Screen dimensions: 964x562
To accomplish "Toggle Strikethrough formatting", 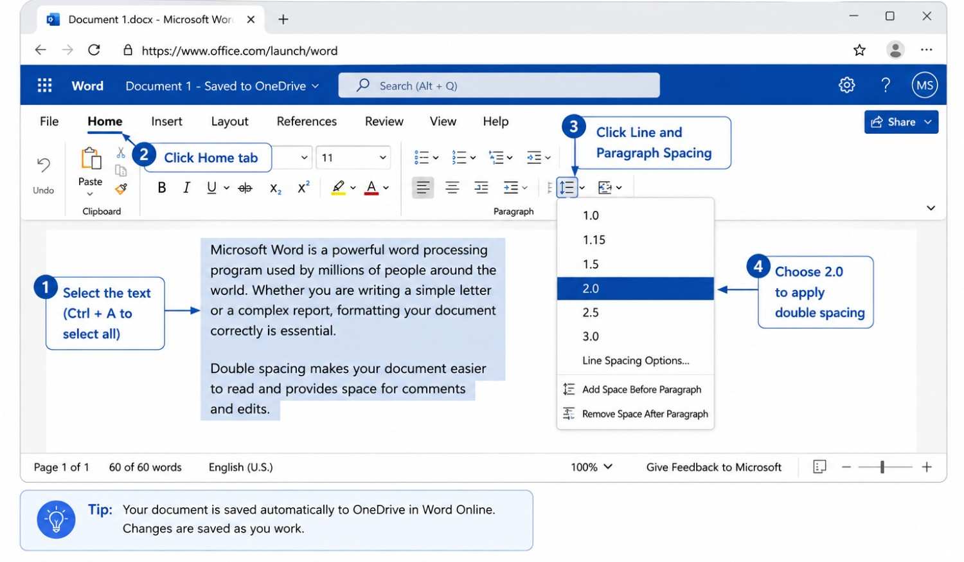I will coord(245,188).
